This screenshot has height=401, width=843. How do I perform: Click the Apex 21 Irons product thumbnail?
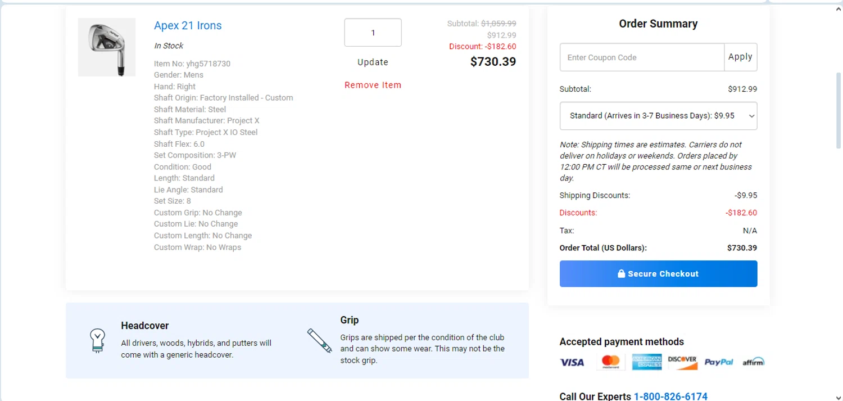(x=107, y=47)
